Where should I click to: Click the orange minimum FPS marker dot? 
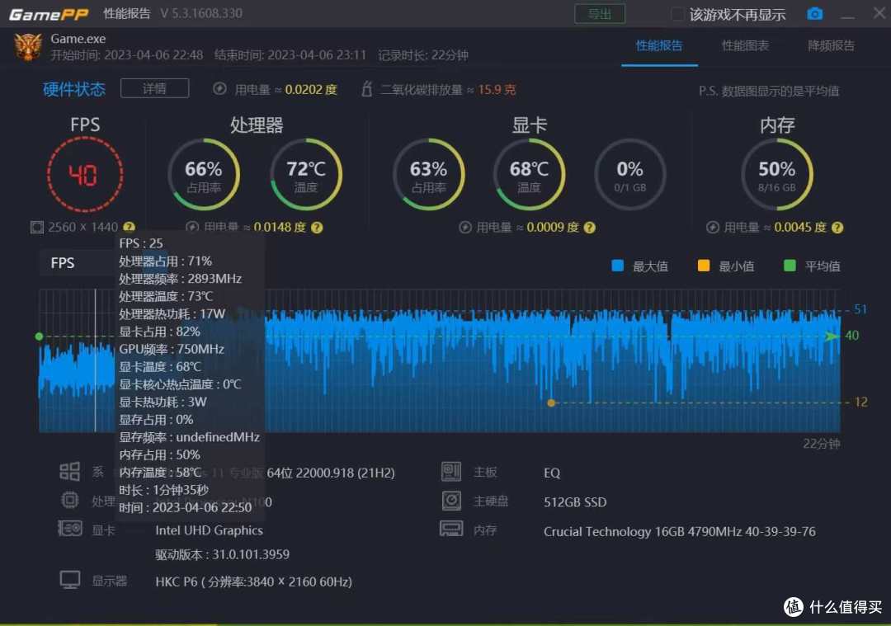[551, 402]
